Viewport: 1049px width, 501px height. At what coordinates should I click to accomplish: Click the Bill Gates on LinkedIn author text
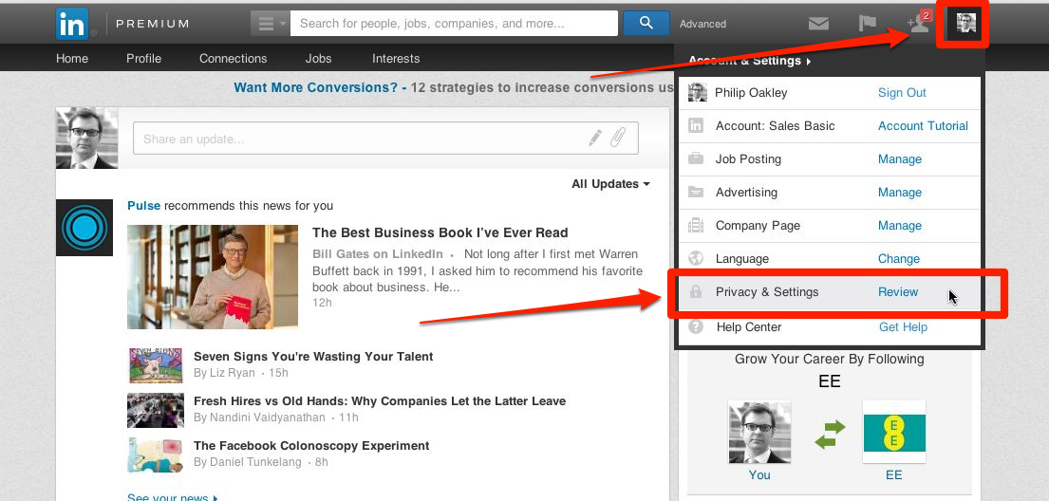377,254
